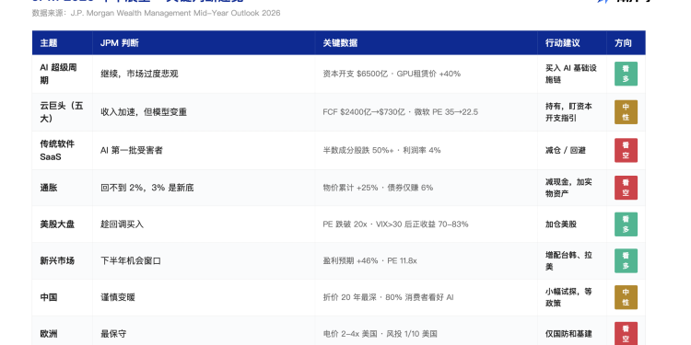Click the 方向 column header
This screenshot has width=691, height=345.
(626, 42)
